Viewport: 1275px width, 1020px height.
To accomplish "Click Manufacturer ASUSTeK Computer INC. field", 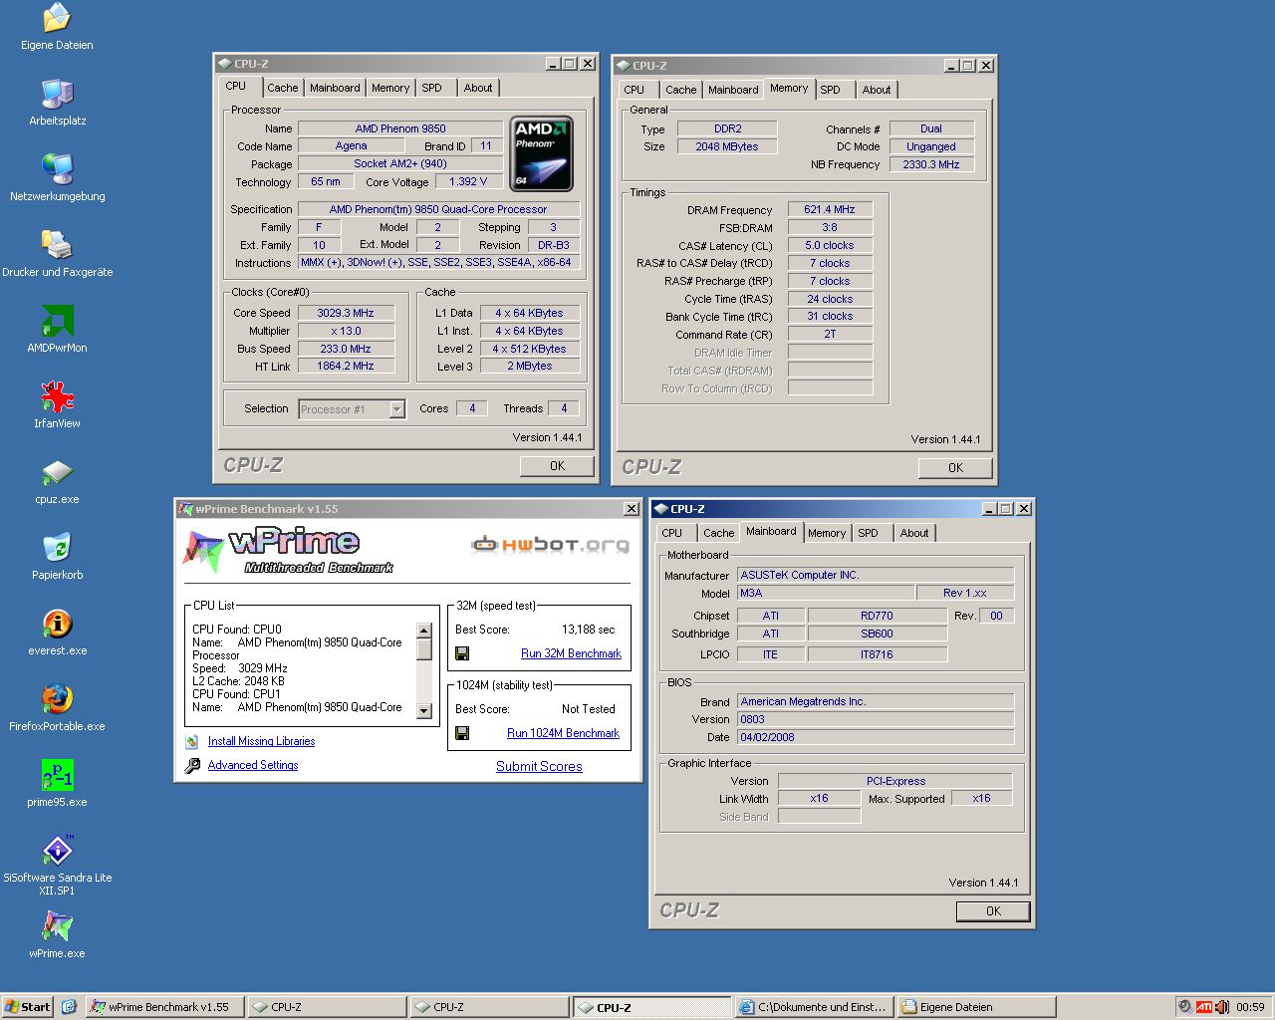I will click(x=876, y=575).
